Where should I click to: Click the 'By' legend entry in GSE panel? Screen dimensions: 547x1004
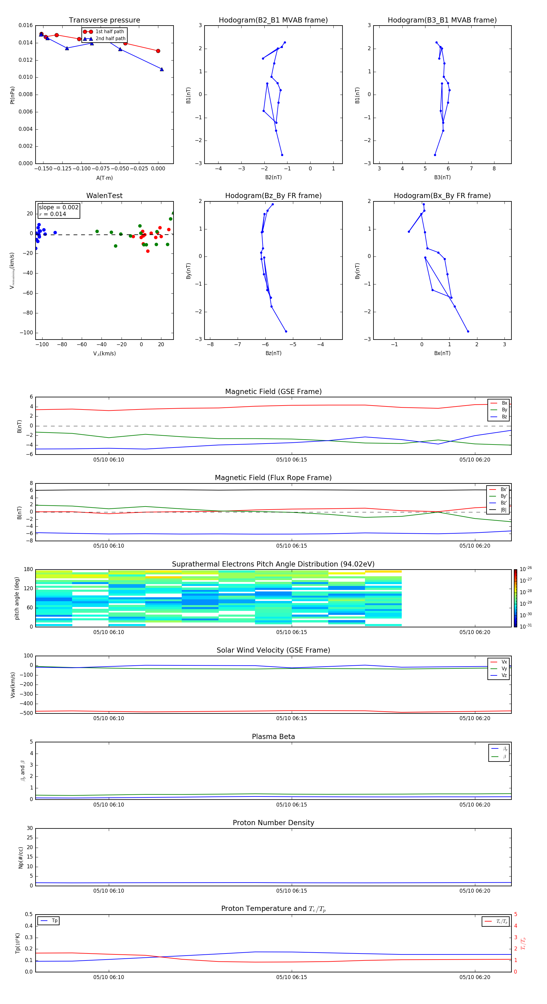click(499, 410)
